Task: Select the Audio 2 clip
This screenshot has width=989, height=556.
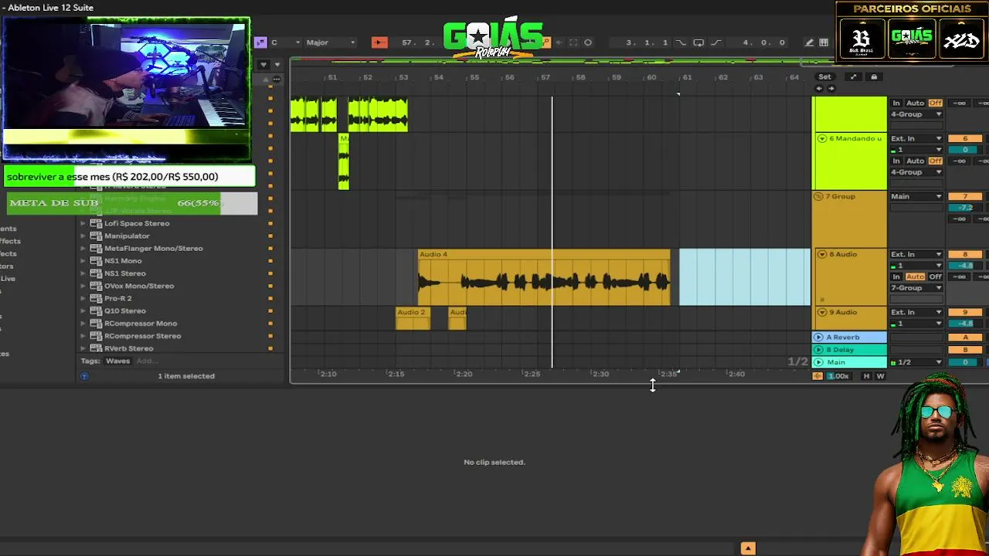Action: (x=413, y=318)
